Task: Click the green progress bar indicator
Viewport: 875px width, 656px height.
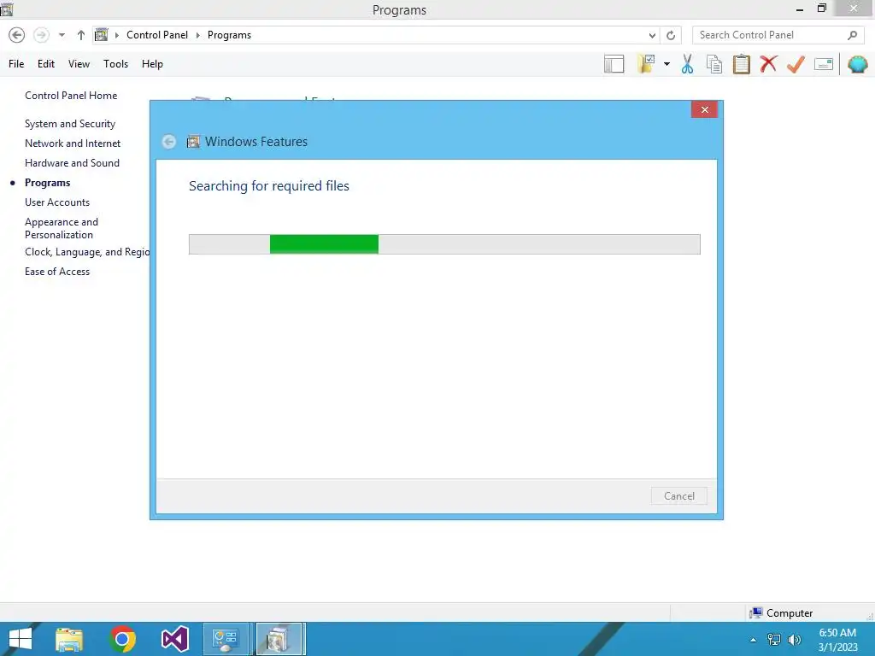Action: click(x=324, y=244)
